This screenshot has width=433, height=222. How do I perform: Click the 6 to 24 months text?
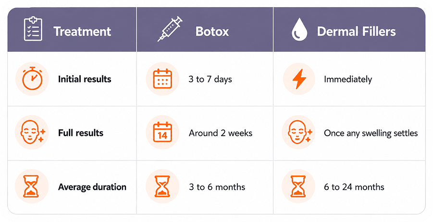tap(354, 187)
